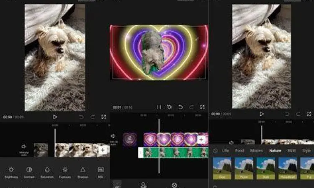Click the timeline playhead in middle screen

coord(159,146)
